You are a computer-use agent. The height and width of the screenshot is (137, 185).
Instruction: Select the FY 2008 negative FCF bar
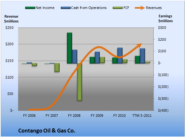pos(80,82)
